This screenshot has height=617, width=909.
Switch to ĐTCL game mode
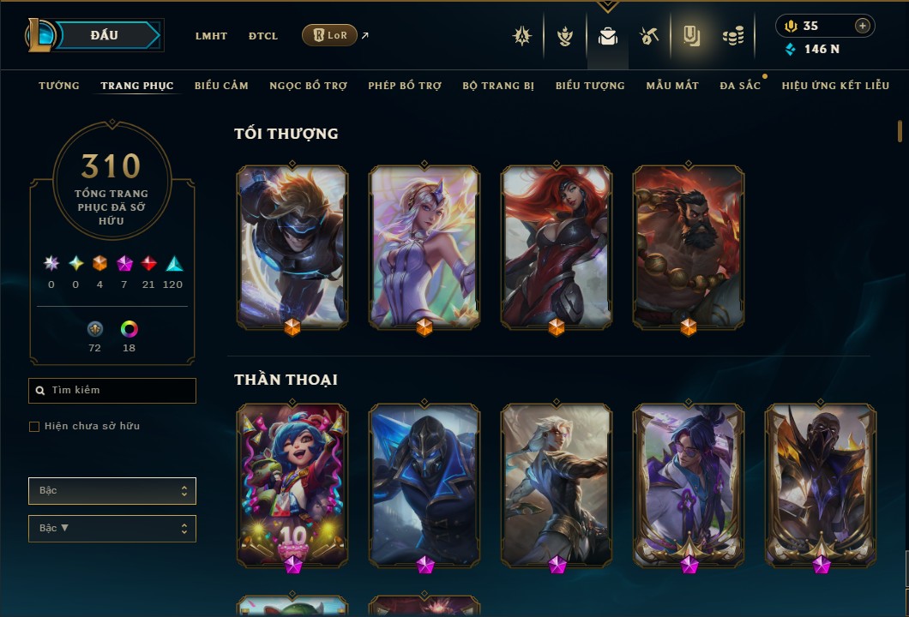tap(263, 36)
